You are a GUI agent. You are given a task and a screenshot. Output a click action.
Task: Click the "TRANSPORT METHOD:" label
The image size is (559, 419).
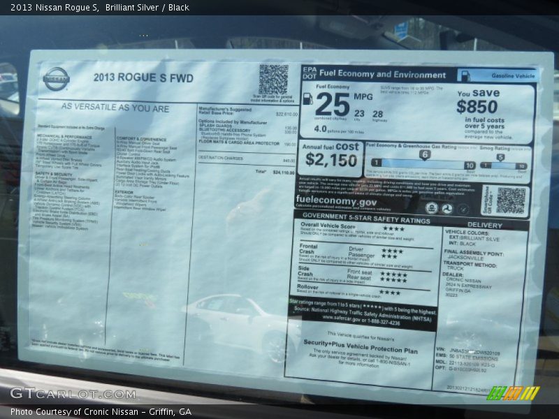(470, 264)
